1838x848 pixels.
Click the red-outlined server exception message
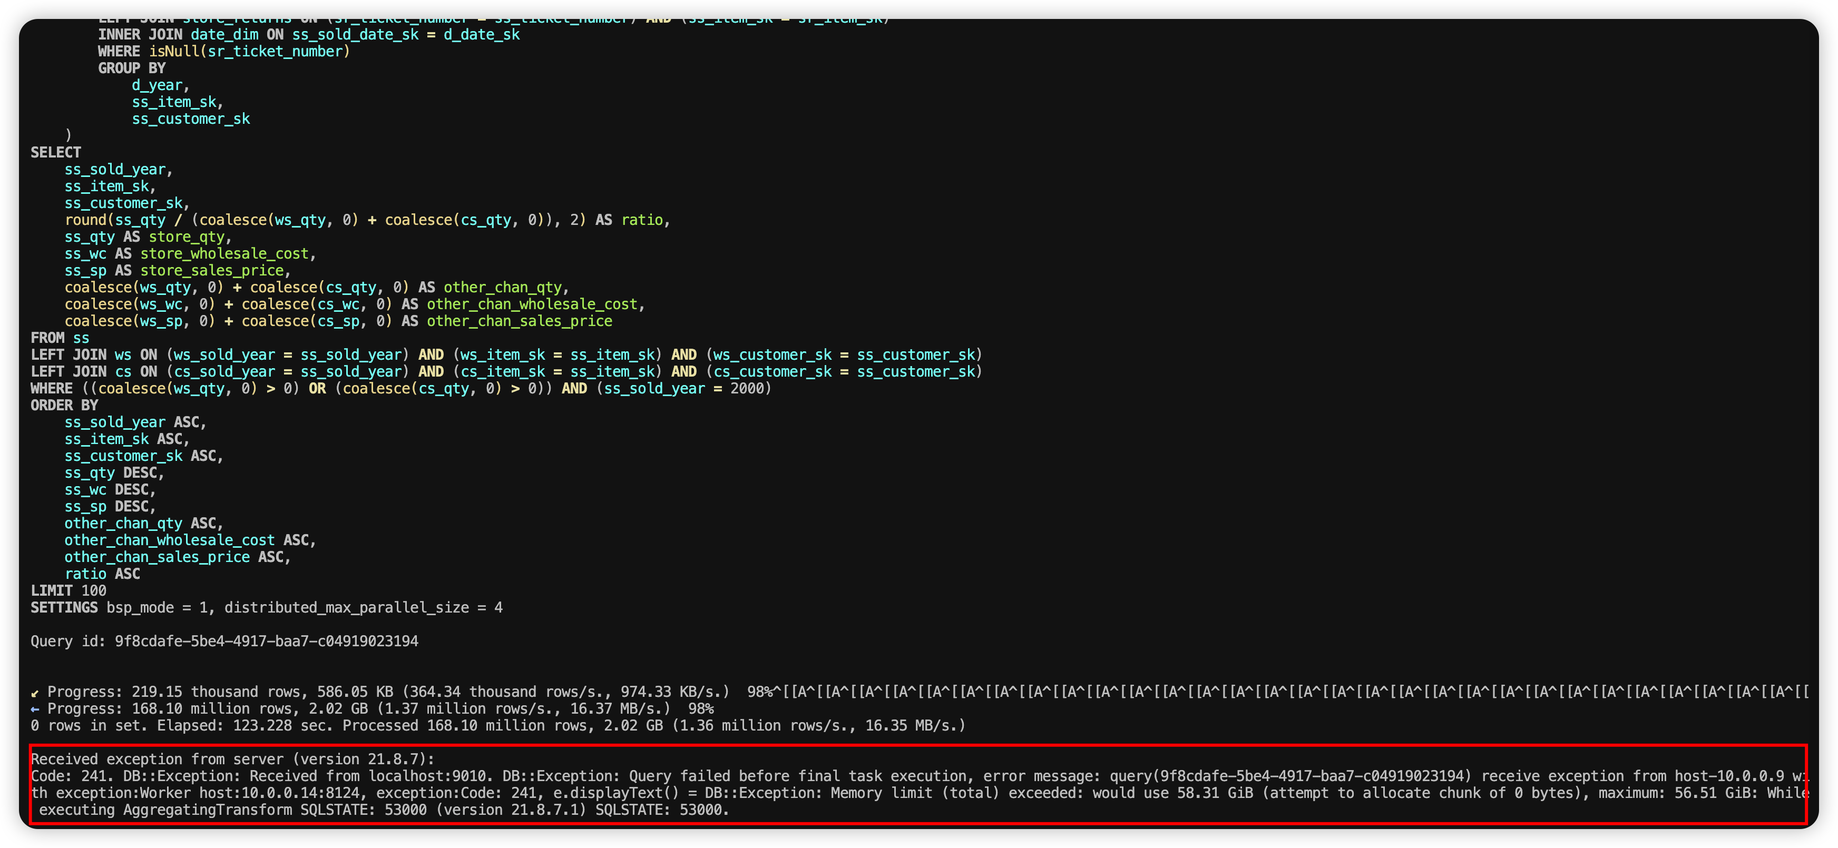click(917, 784)
